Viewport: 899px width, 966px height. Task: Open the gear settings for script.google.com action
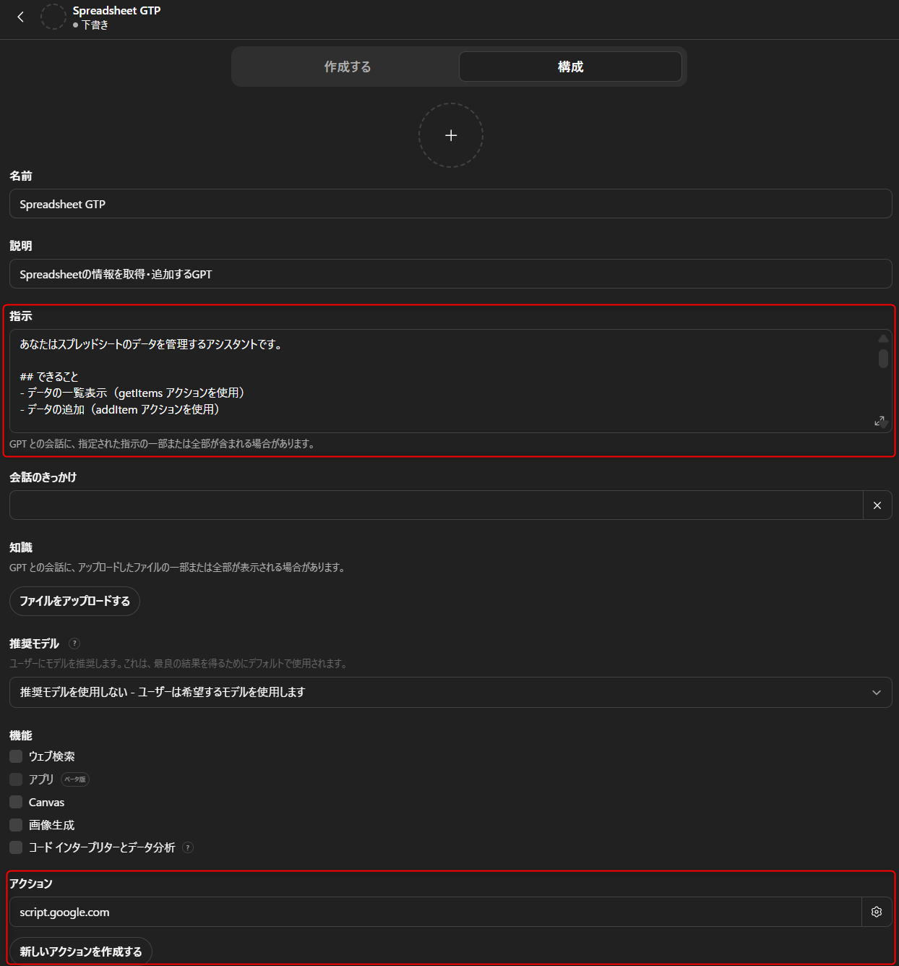tap(877, 912)
